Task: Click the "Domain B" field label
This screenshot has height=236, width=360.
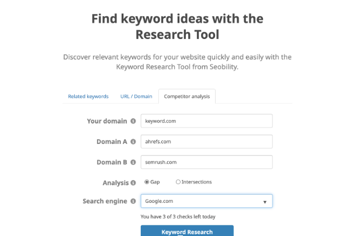Action: tap(112, 162)
